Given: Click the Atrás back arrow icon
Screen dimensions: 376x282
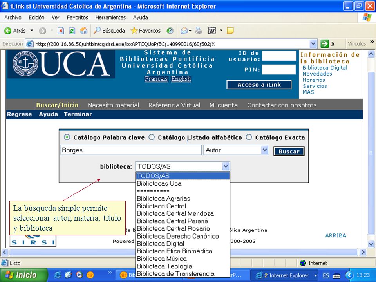Looking at the screenshot, I should coord(8,31).
